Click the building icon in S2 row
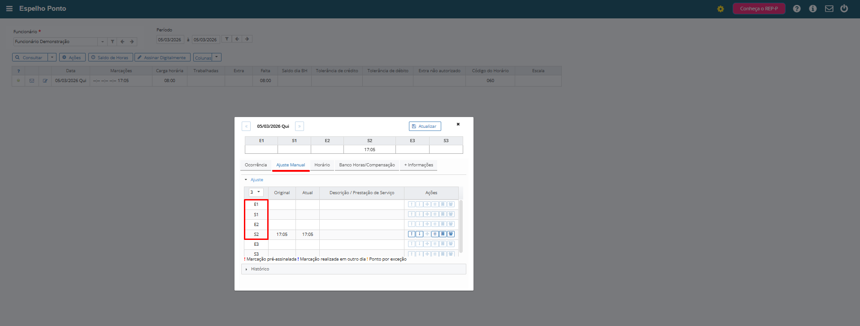This screenshot has height=326, width=860. [443, 234]
